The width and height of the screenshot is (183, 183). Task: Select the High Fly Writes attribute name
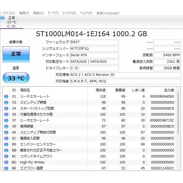(x=32, y=162)
